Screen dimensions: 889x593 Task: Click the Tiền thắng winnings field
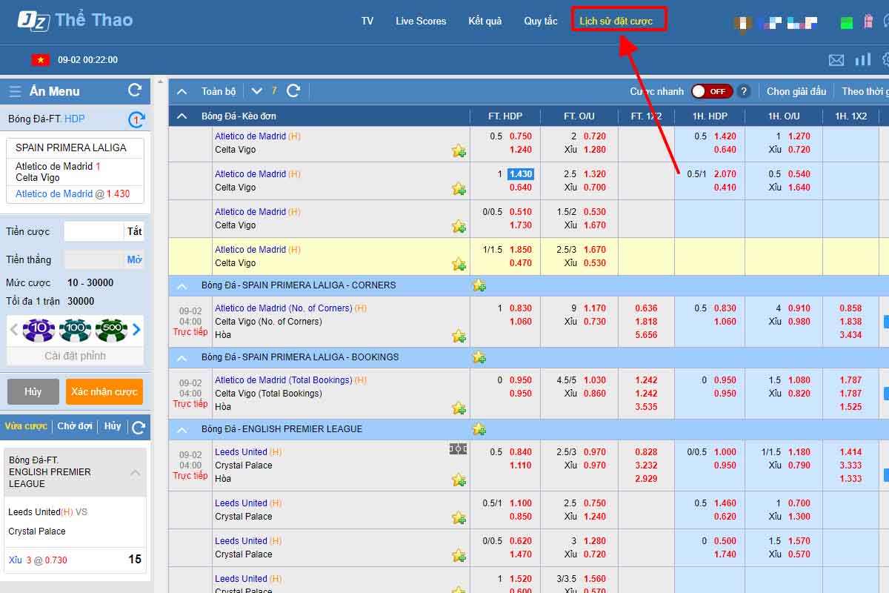coord(94,259)
